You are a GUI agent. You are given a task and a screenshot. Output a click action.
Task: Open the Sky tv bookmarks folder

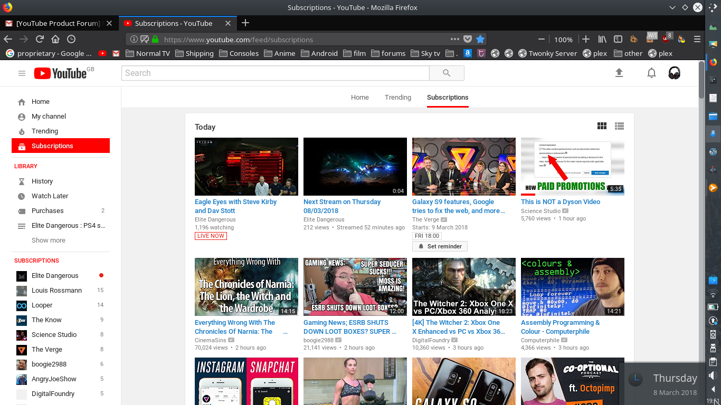425,53
